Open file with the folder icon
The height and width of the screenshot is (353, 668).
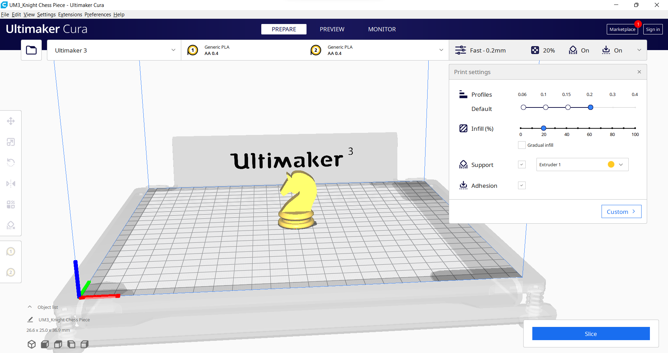(x=31, y=50)
